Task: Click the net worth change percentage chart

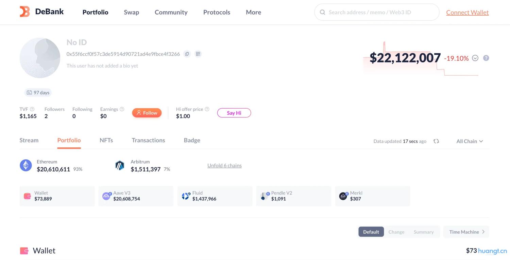Action: (x=456, y=58)
